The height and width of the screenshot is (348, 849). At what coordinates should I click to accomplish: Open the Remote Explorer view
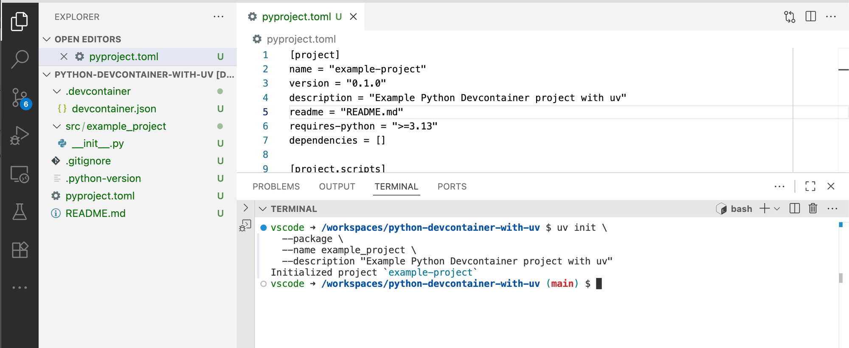tap(20, 174)
